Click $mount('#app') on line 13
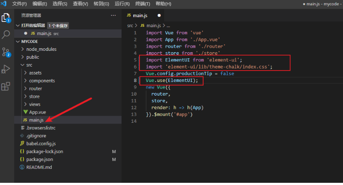Screen dimensions: 343x185 pyautogui.click(x=173, y=114)
